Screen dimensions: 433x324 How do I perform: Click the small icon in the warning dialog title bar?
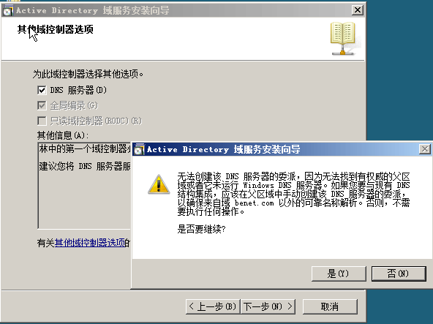tap(139, 149)
